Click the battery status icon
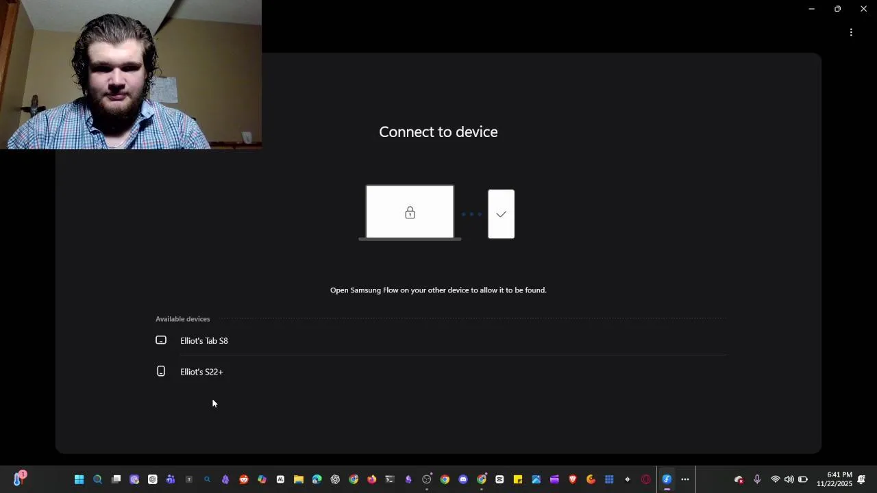The width and height of the screenshot is (877, 493). pos(803,479)
